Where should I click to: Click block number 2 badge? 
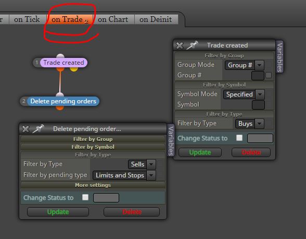[x=23, y=101]
